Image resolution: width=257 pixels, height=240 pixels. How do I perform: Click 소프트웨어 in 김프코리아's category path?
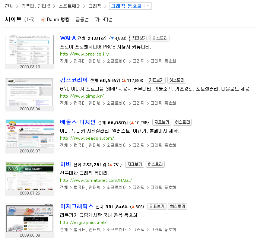click(117, 103)
